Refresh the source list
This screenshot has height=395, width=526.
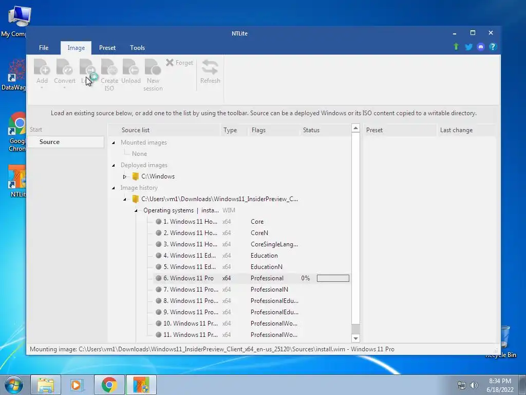click(x=210, y=71)
